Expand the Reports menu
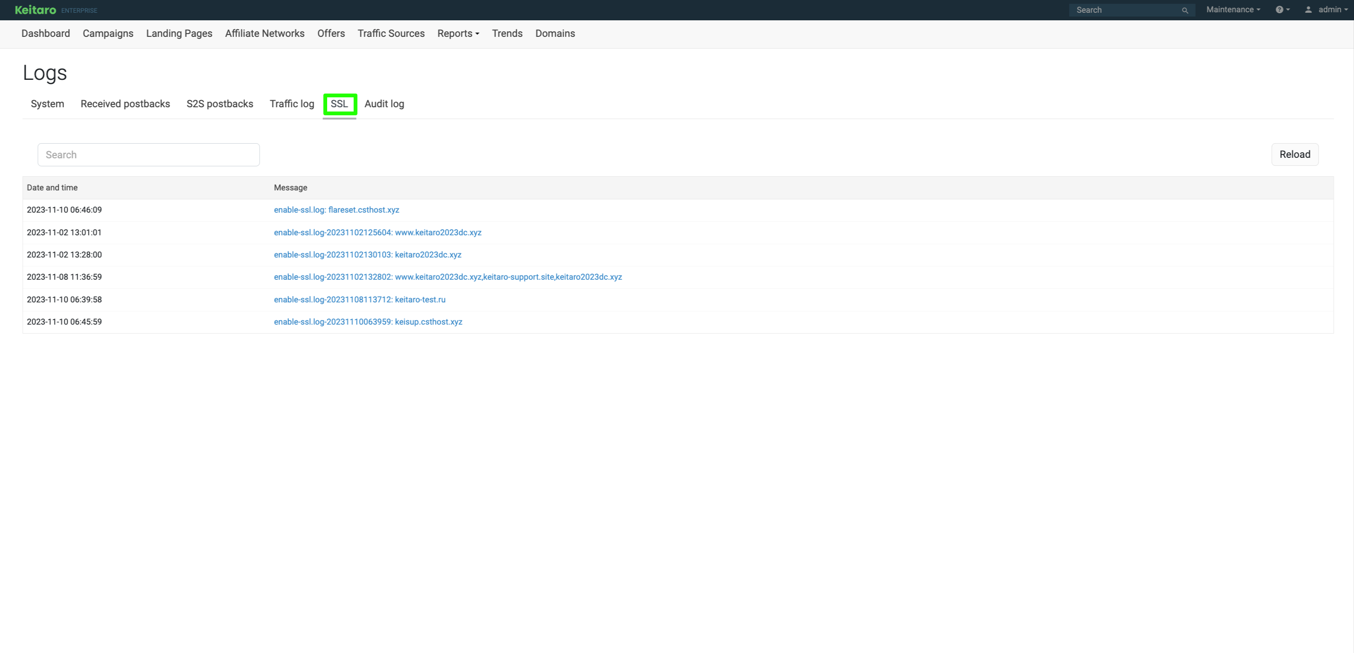 click(458, 34)
